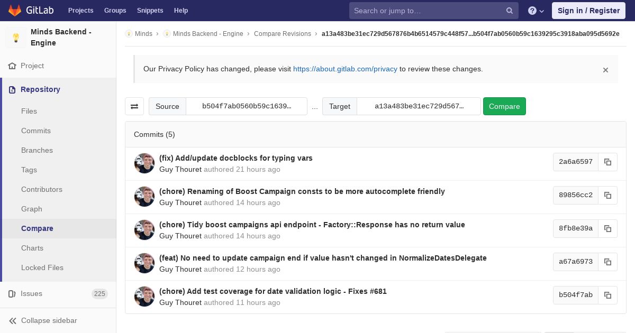Click the search magnifier icon
This screenshot has height=333, width=635.
(x=510, y=11)
